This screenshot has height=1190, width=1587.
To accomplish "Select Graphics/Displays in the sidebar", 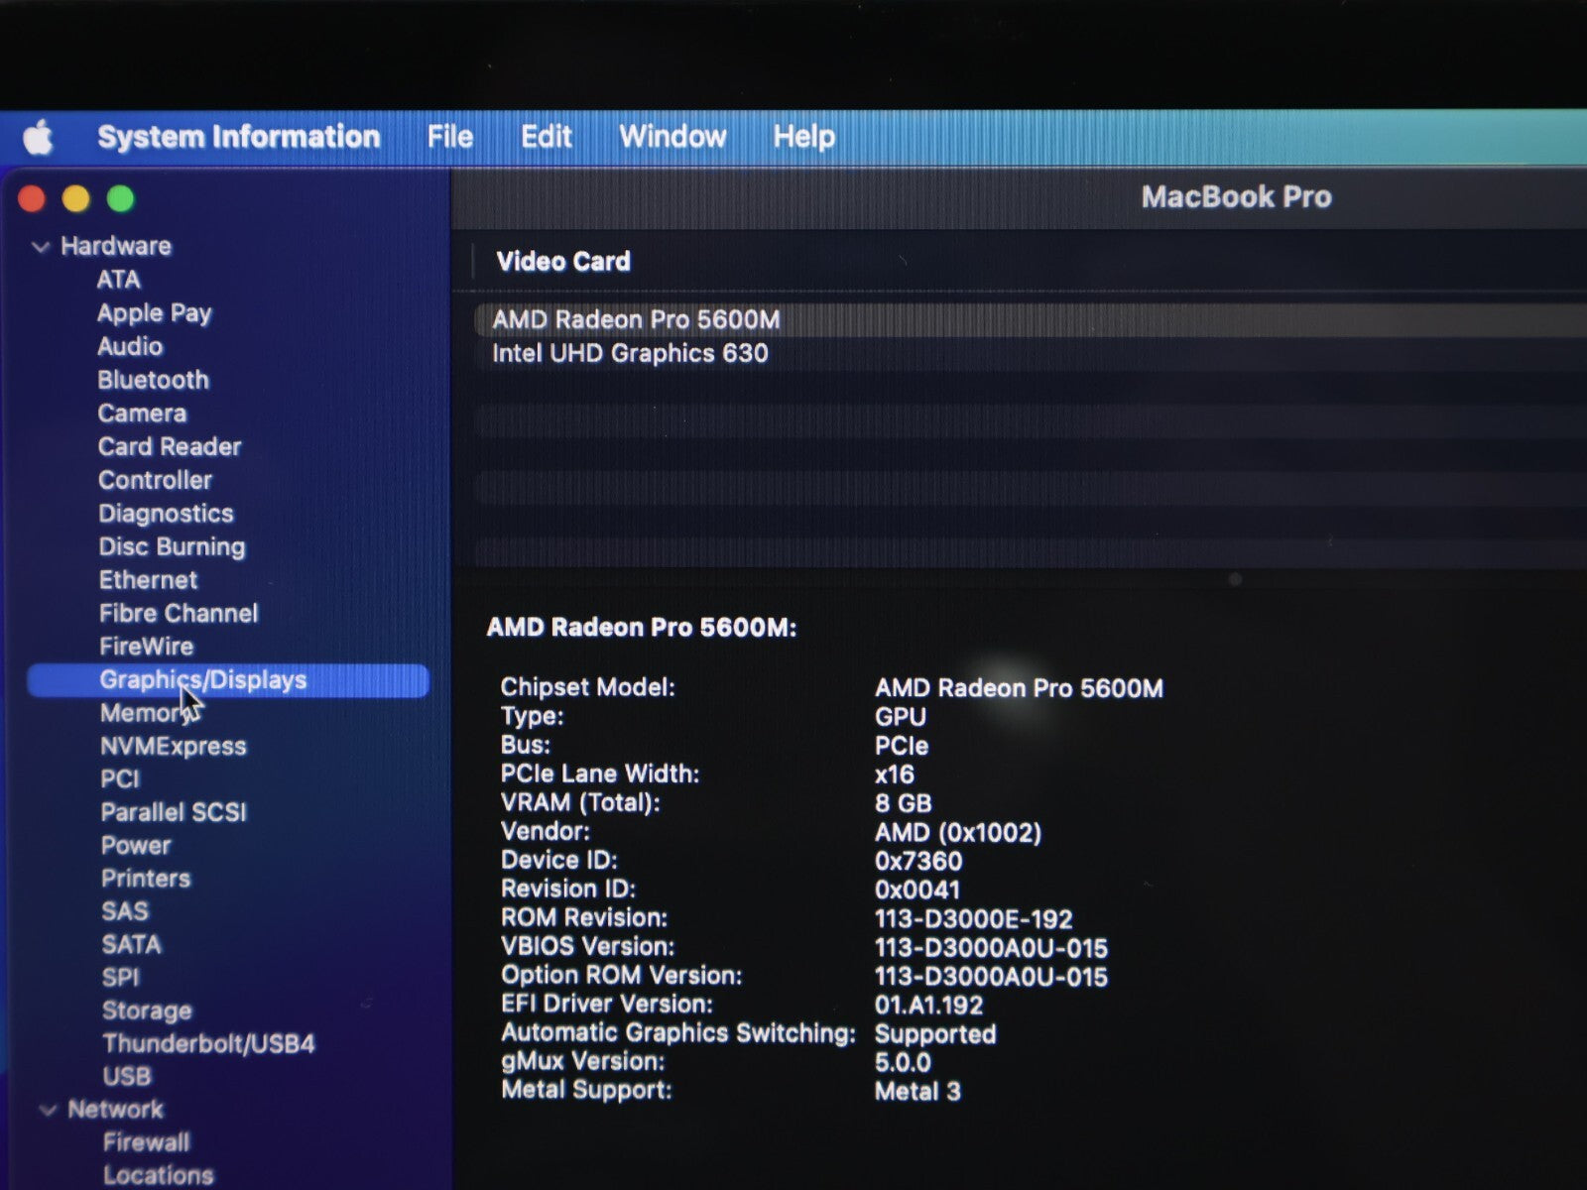I will 228,680.
